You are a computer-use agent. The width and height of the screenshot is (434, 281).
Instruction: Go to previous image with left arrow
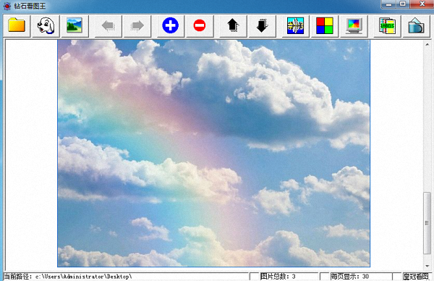point(109,26)
